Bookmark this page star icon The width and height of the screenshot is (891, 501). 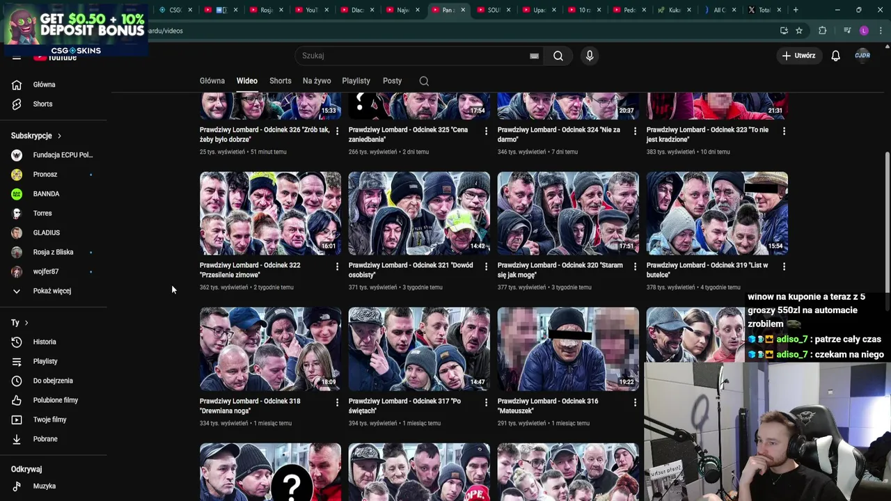point(799,31)
